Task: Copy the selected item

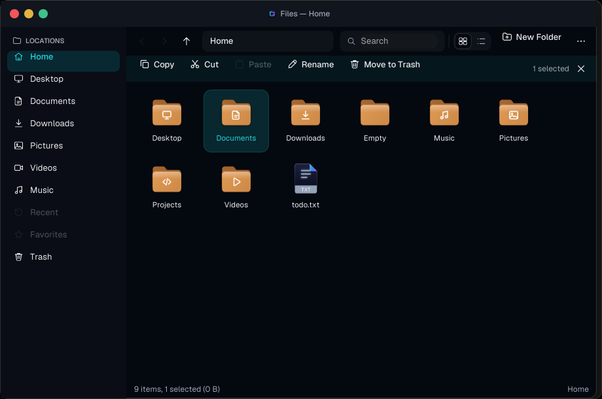Action: click(x=158, y=65)
